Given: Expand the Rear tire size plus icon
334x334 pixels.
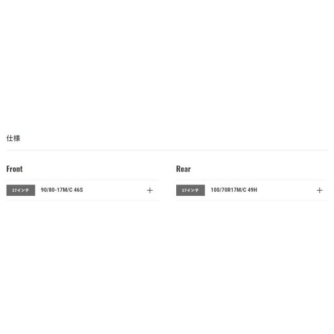Looking at the screenshot, I should coord(319,190).
